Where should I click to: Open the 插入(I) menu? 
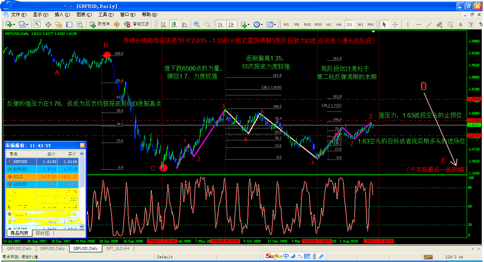click(62, 15)
